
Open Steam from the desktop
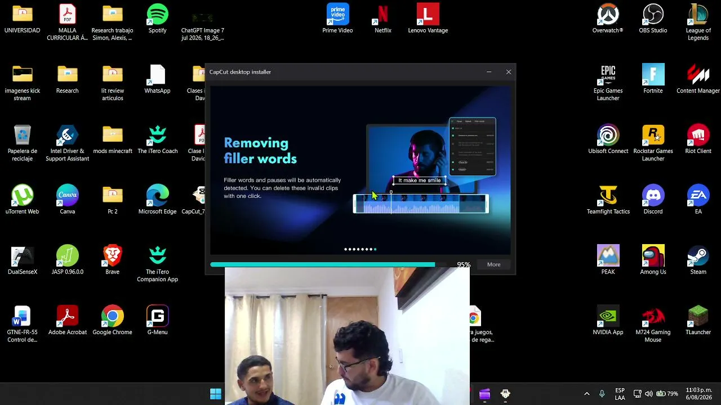click(x=698, y=260)
